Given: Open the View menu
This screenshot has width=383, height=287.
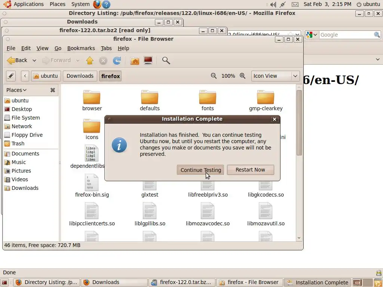Looking at the screenshot, I should tap(43, 48).
